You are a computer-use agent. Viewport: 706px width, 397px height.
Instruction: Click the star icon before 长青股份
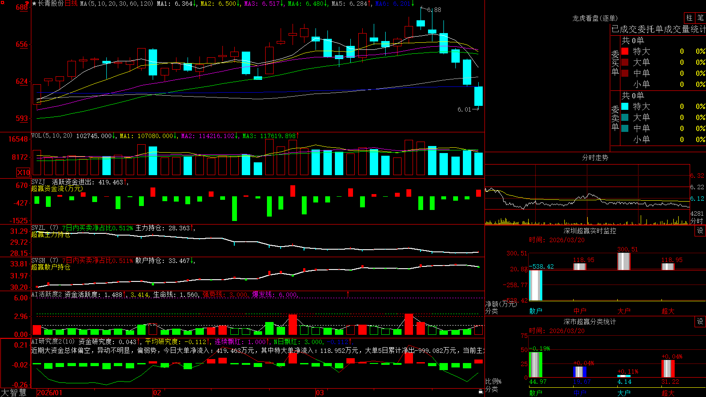(x=34, y=4)
